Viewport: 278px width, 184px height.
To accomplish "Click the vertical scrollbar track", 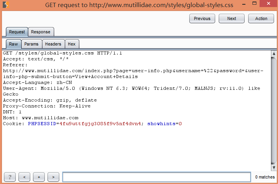I will pyautogui.click(x=274, y=111).
